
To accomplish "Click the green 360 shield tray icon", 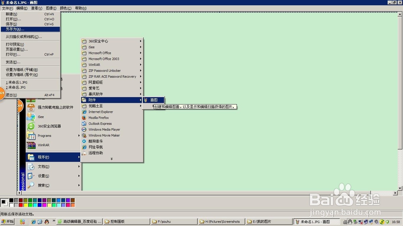I will [x=387, y=222].
